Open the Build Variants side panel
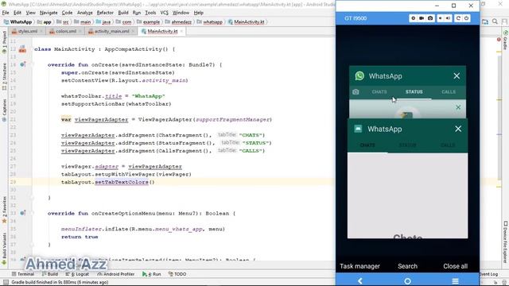Screen dimensions: 509x286 [4, 249]
